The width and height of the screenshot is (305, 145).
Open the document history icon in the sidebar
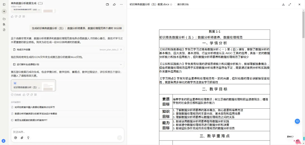4,30
